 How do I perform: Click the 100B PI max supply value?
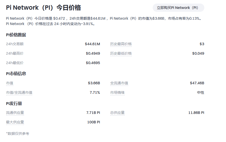pos(93,122)
